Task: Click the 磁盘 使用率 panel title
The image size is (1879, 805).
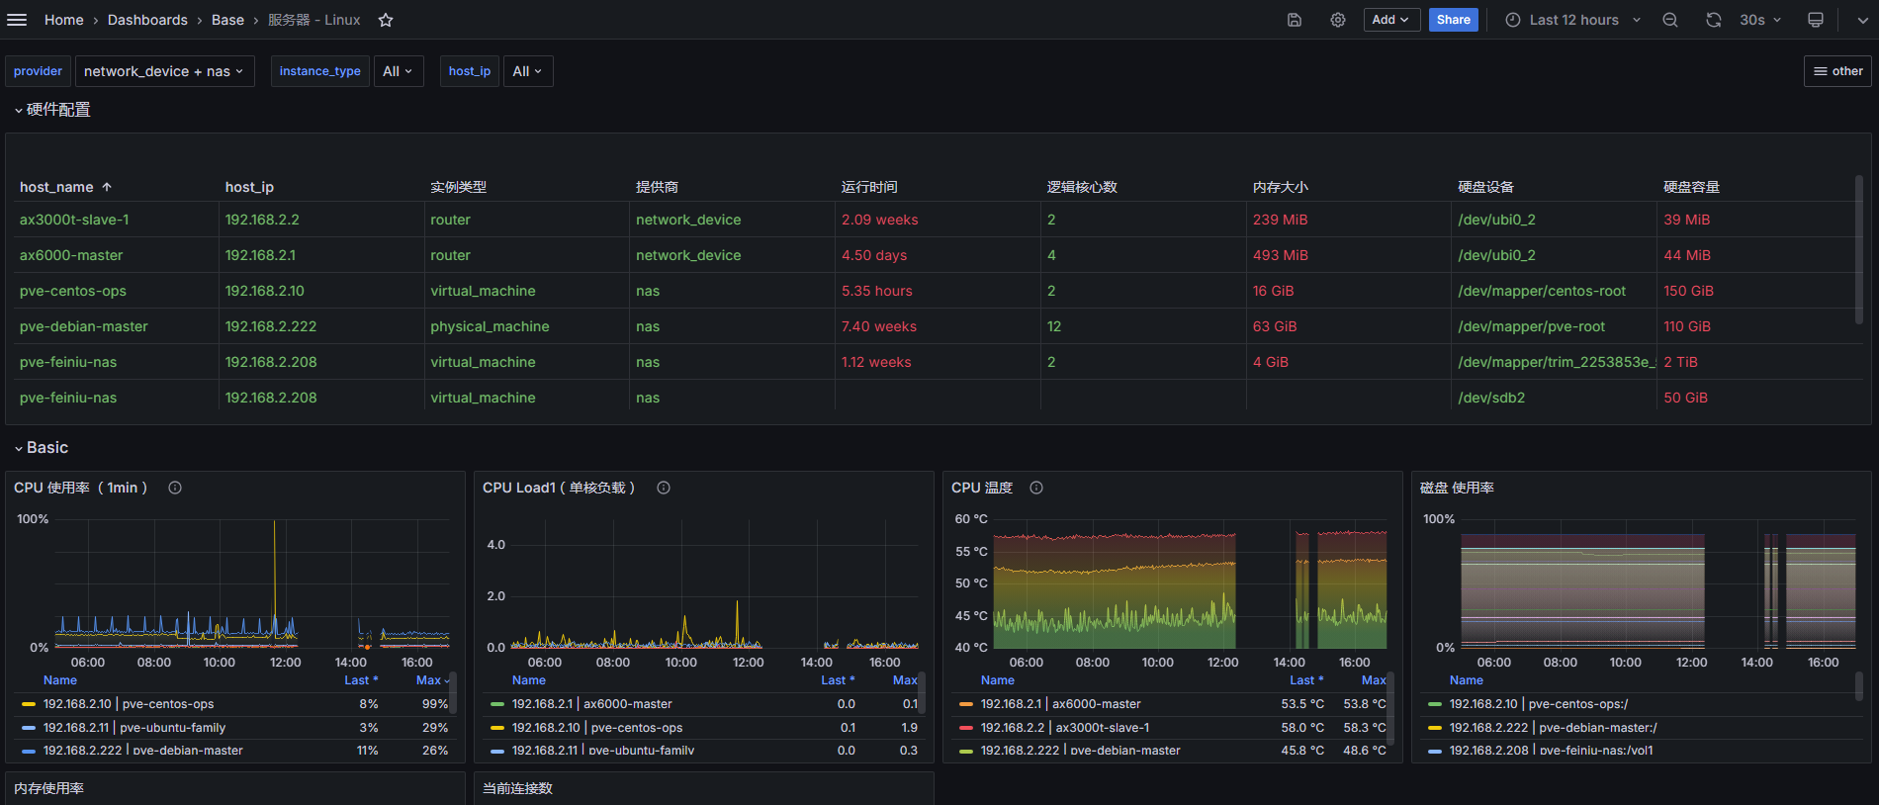Action: click(1457, 488)
